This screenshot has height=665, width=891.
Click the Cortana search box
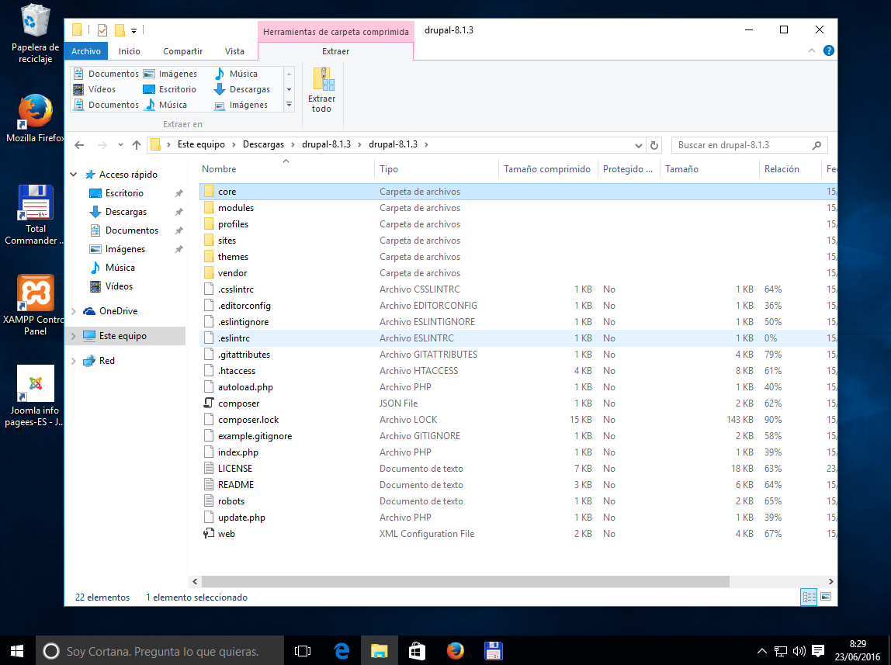pyautogui.click(x=160, y=651)
